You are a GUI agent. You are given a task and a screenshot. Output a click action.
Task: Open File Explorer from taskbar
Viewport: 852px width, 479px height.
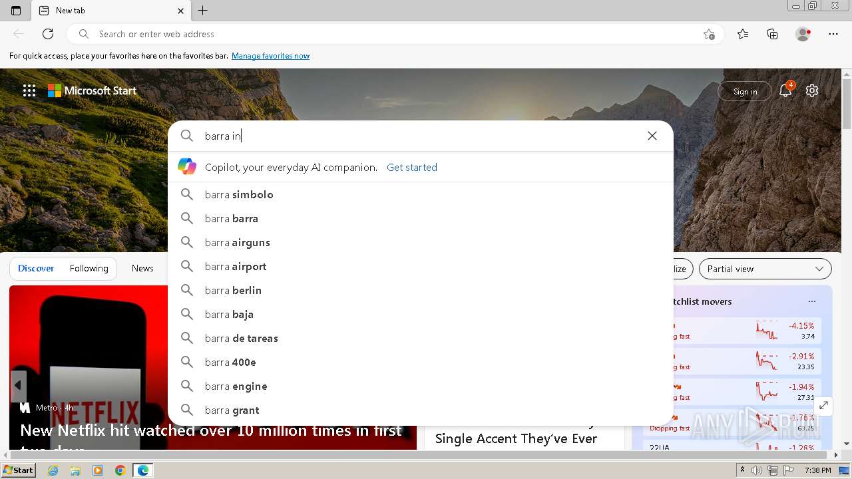click(75, 470)
